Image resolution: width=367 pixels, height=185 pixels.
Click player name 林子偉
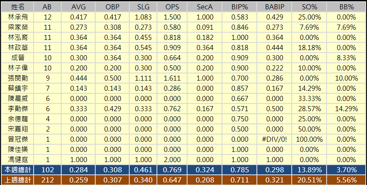tap(18, 68)
